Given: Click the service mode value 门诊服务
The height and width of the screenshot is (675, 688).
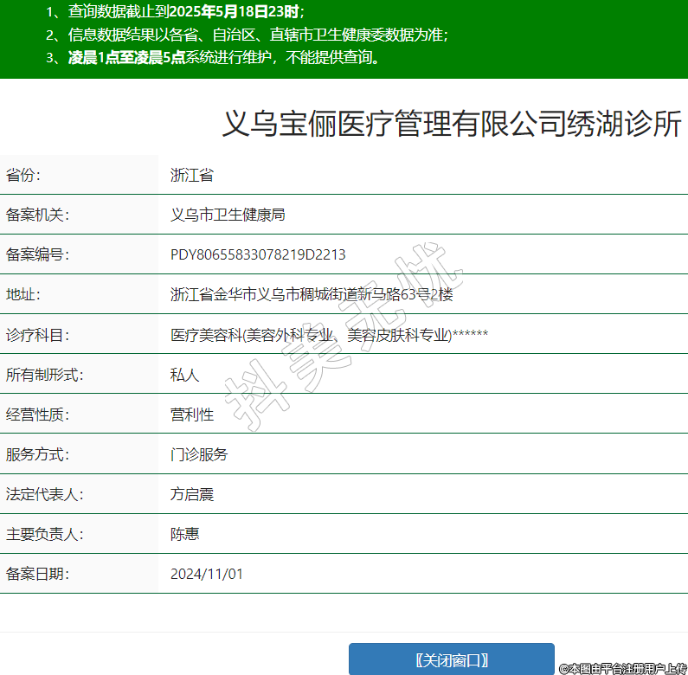Looking at the screenshot, I should 199,454.
